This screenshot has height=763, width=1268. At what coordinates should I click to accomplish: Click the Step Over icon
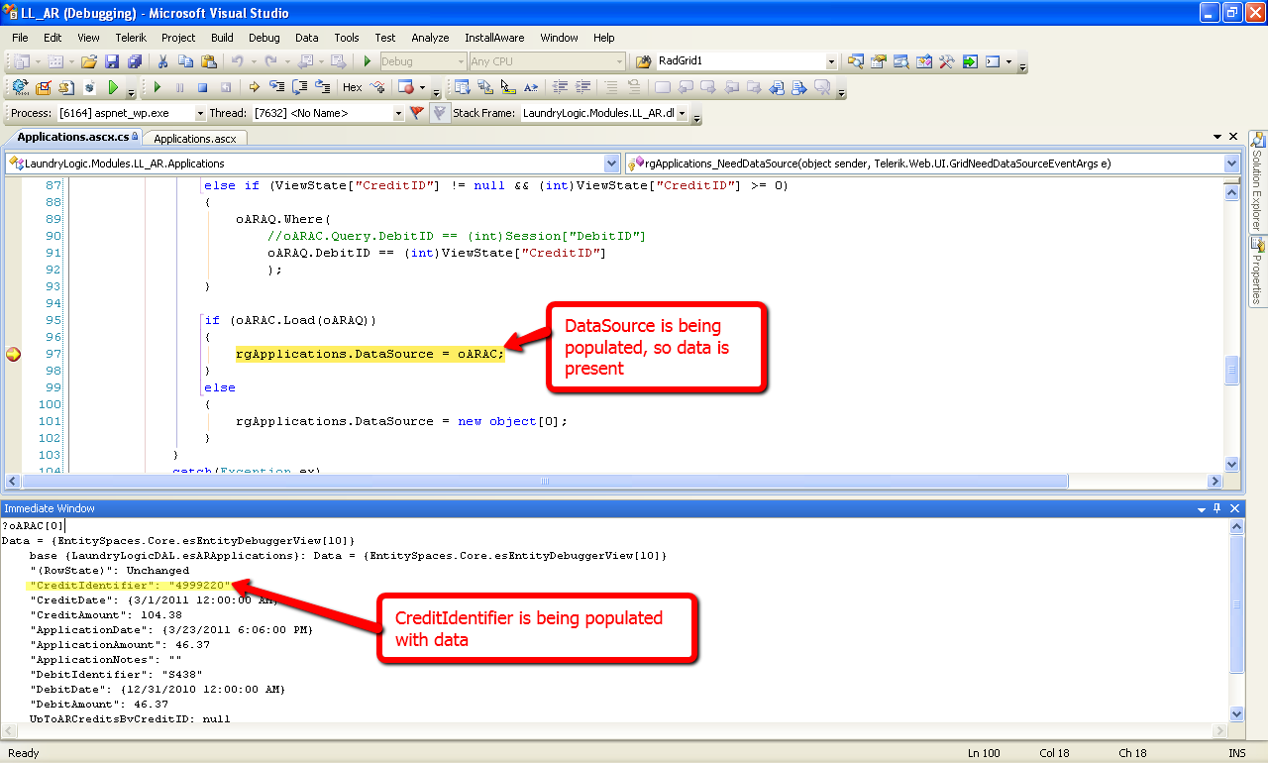299,87
